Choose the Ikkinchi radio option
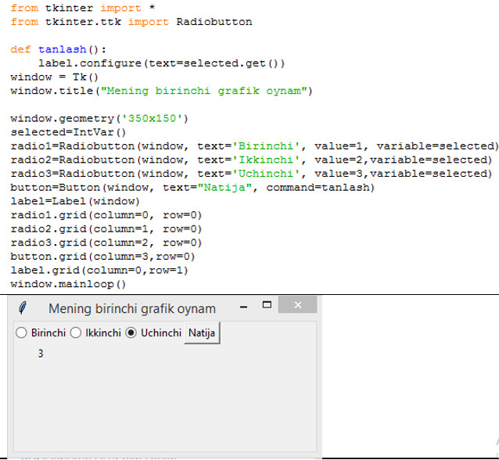Screen dimensions: 499x460 pyautogui.click(x=76, y=333)
